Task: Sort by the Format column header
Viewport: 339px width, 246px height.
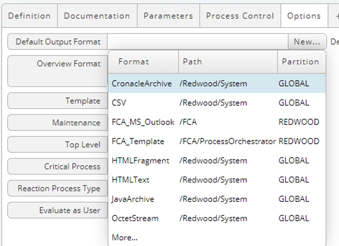Action: click(143, 62)
